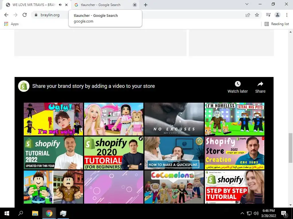Show hidden system tray icons
This screenshot has width=293, height=219.
click(x=242, y=213)
